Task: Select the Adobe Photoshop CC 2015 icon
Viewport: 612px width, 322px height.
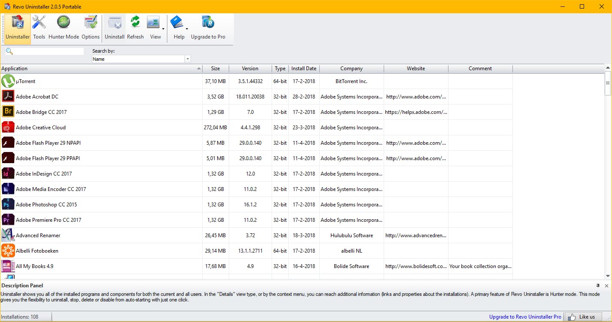Action: 8,205
